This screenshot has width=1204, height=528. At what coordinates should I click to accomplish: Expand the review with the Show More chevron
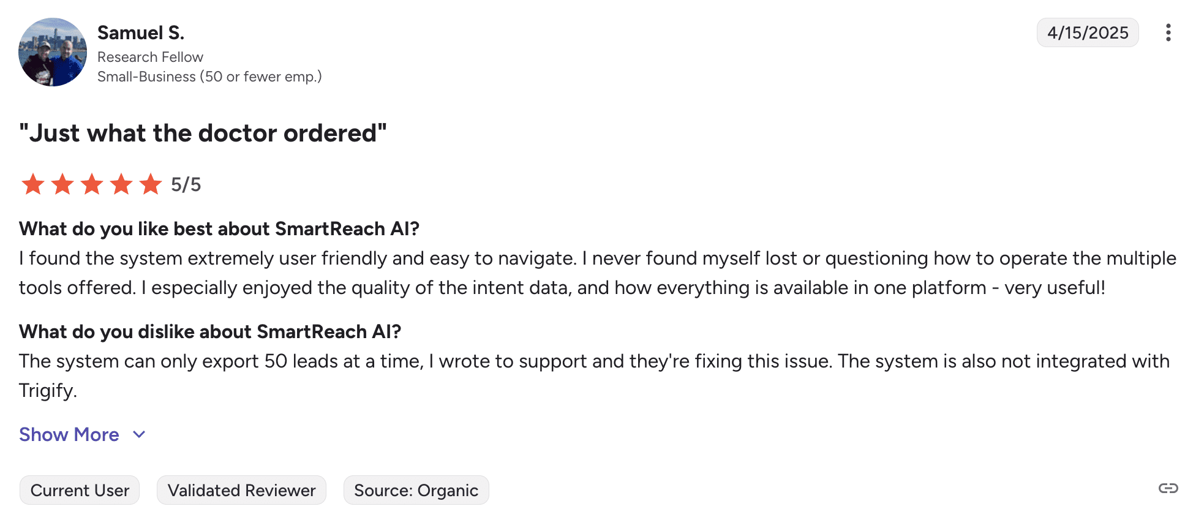point(140,434)
